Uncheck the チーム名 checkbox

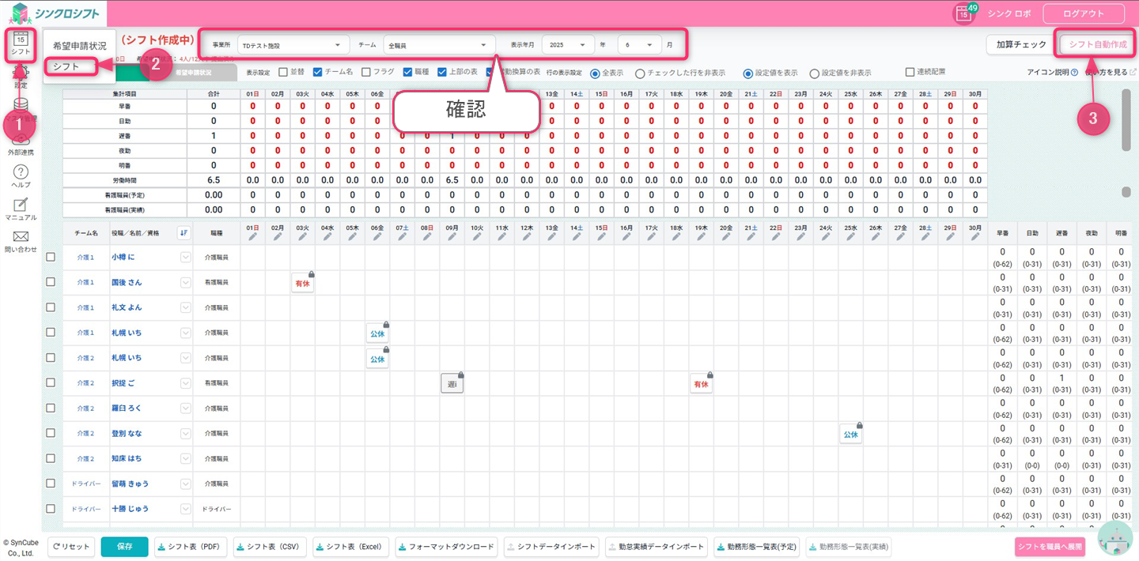click(318, 72)
